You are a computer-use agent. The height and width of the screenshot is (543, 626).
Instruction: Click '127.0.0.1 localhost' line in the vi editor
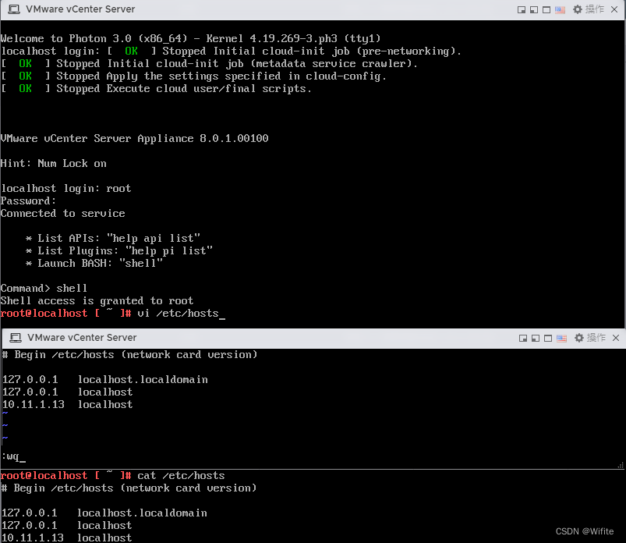67,392
